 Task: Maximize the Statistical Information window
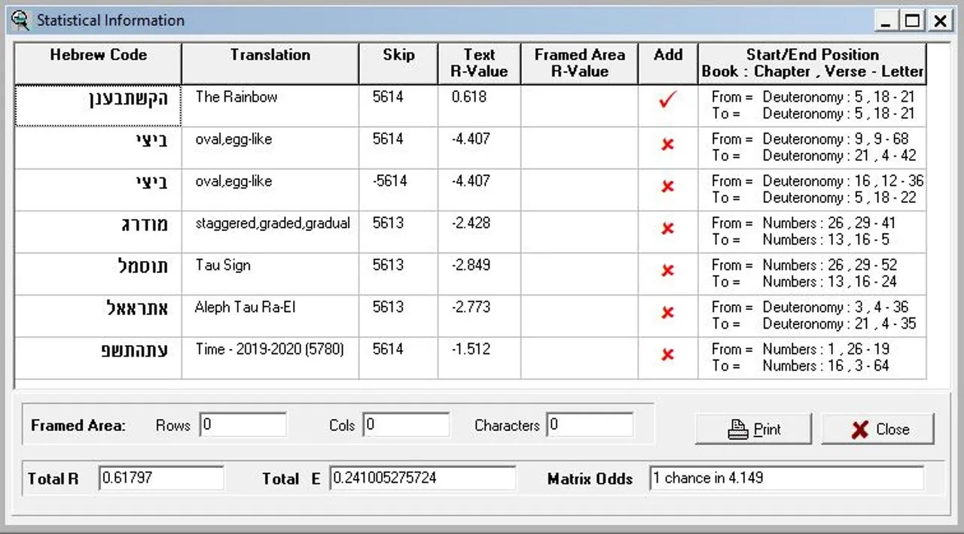pos(912,21)
